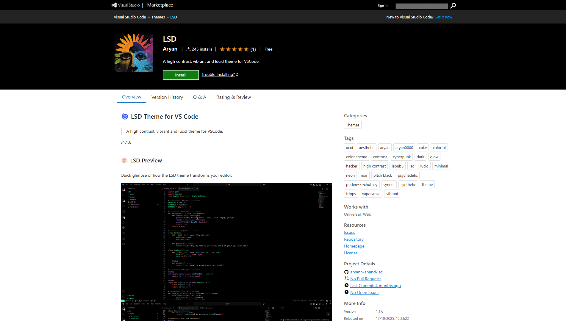This screenshot has height=321, width=566.
Task: Click the 245 installs text
Action: pos(202,49)
